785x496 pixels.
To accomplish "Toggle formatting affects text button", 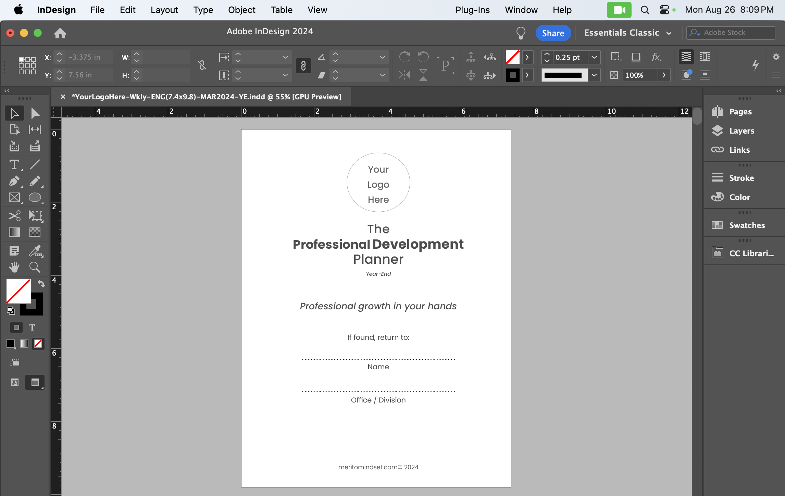I will point(32,327).
